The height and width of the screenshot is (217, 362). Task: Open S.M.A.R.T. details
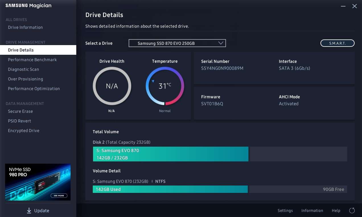point(337,43)
